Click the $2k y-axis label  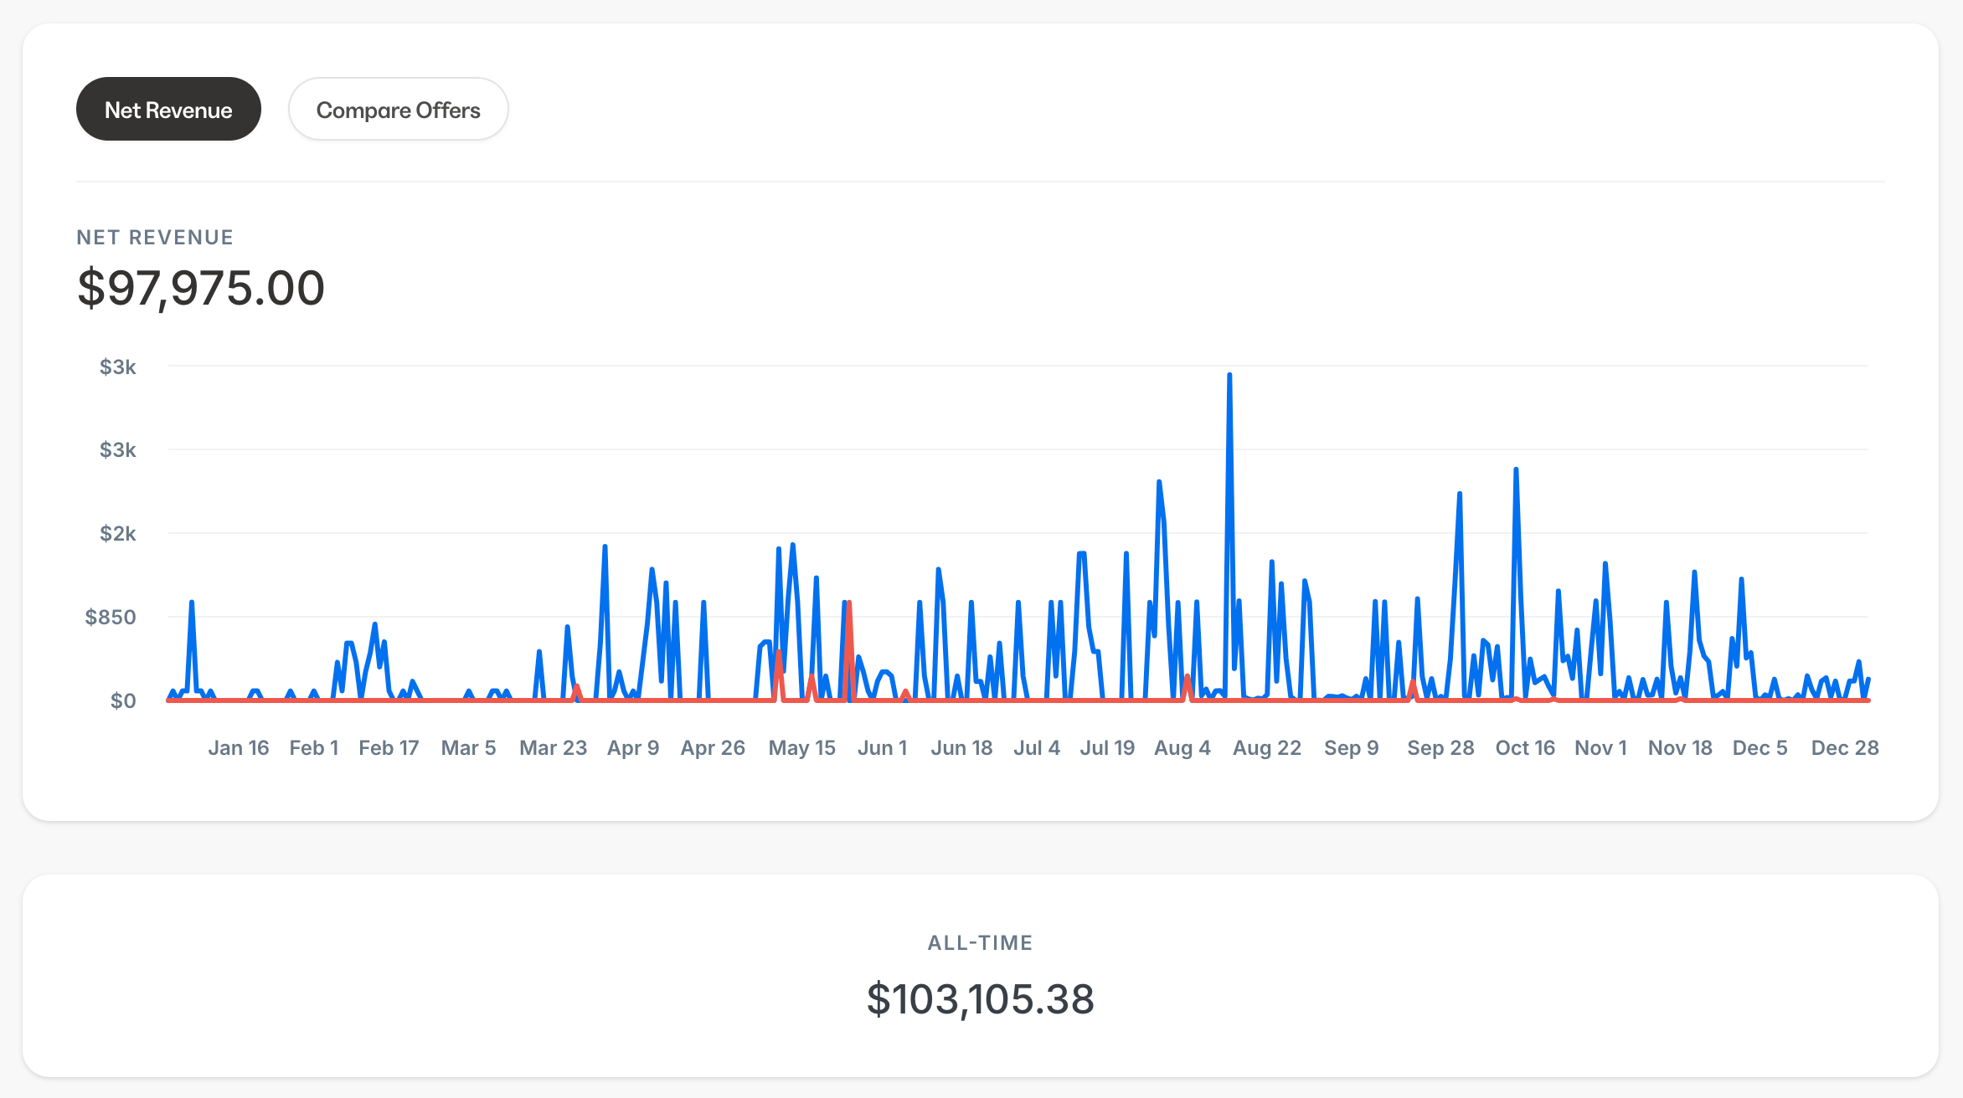point(117,534)
